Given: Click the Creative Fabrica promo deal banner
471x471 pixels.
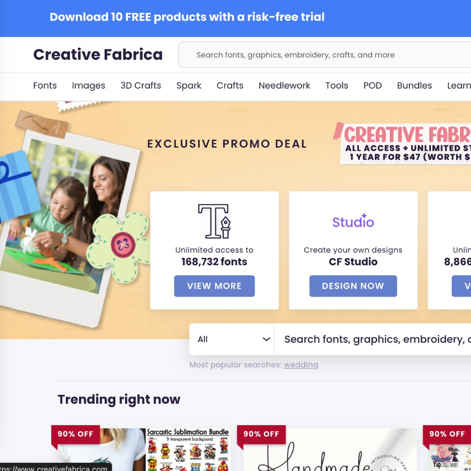Looking at the screenshot, I should point(403,143).
